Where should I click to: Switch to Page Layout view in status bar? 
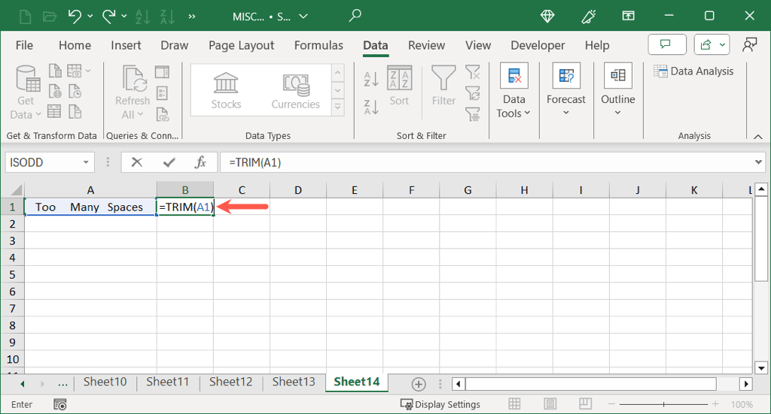point(550,404)
